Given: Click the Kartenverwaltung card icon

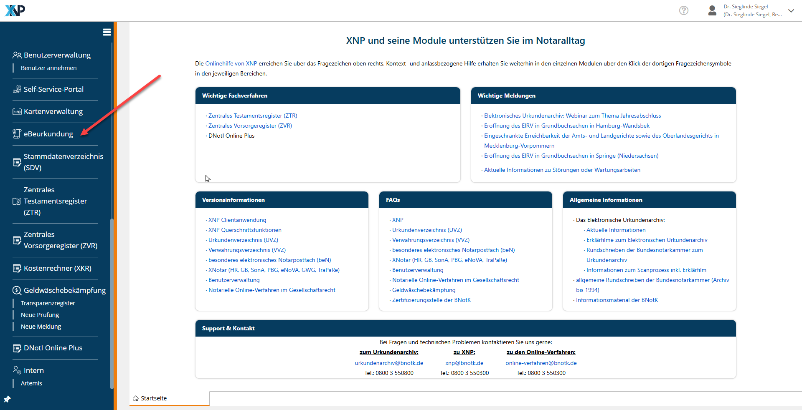Looking at the screenshot, I should pos(17,112).
